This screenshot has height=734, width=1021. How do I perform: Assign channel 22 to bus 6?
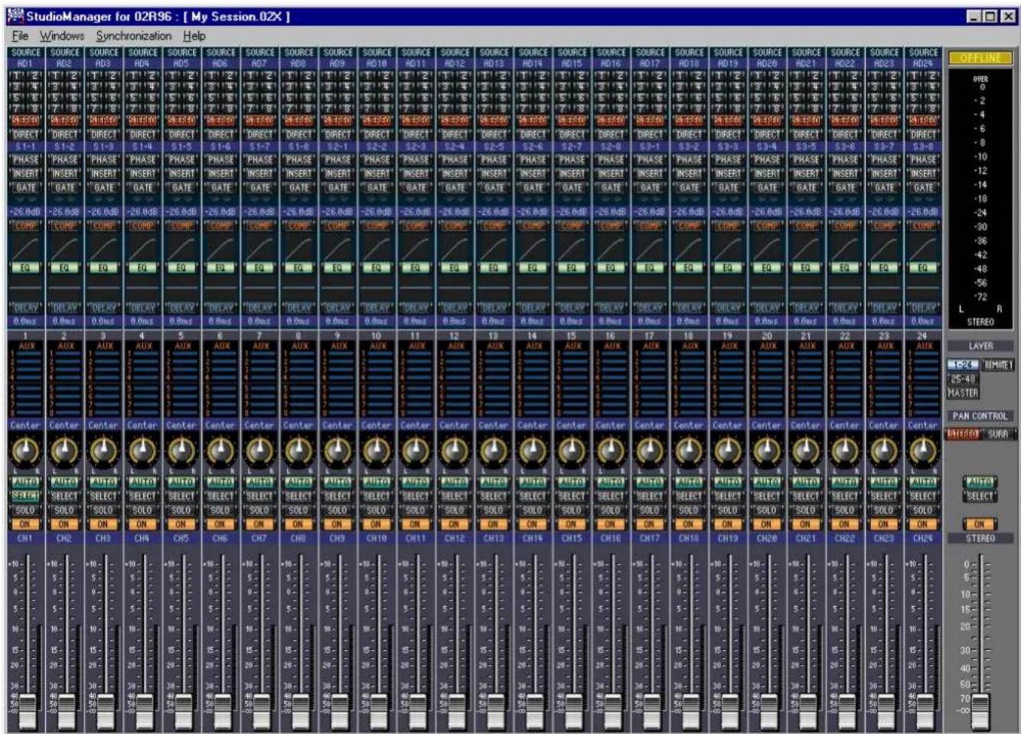point(854,97)
